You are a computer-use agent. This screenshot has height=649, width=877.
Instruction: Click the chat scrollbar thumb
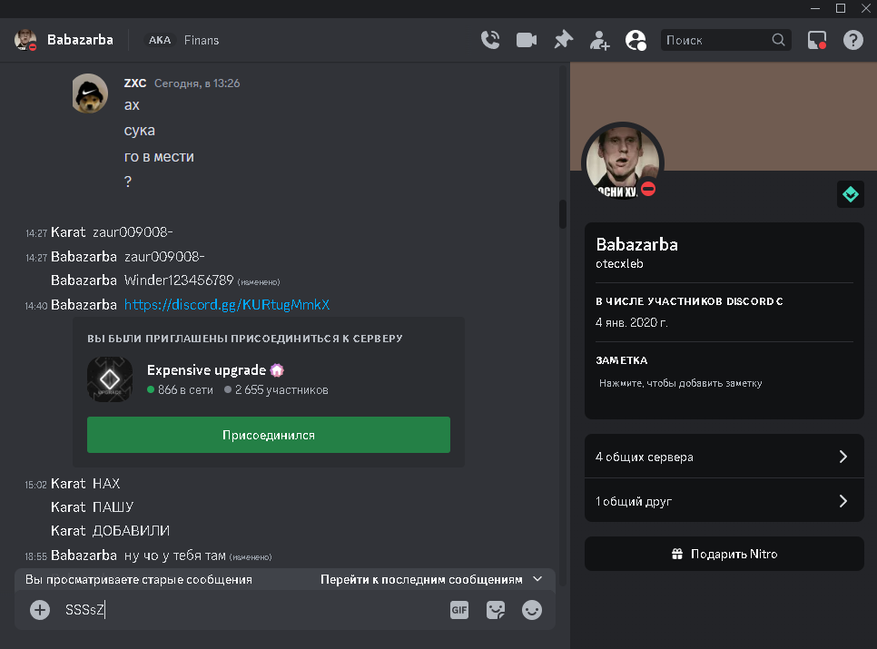tap(563, 213)
